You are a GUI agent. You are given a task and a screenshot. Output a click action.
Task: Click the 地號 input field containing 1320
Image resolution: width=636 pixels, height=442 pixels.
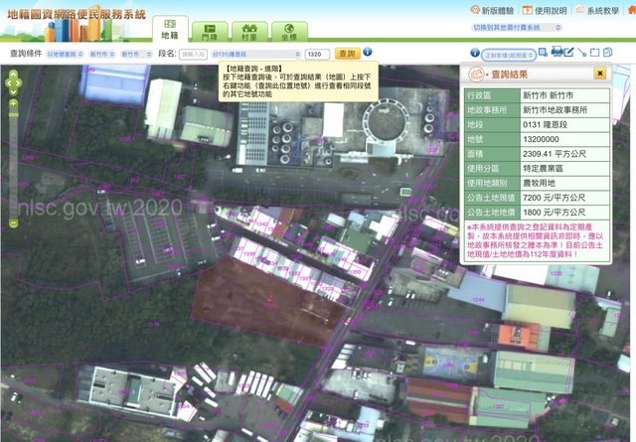[x=317, y=54]
